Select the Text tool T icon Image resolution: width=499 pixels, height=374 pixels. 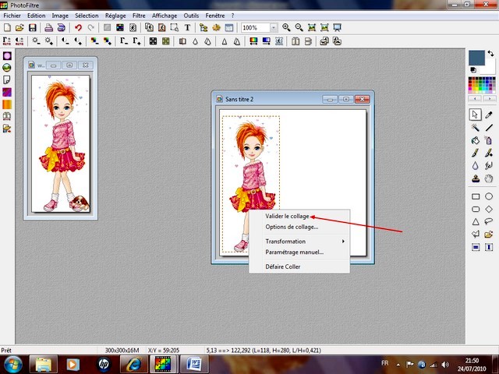187,28
